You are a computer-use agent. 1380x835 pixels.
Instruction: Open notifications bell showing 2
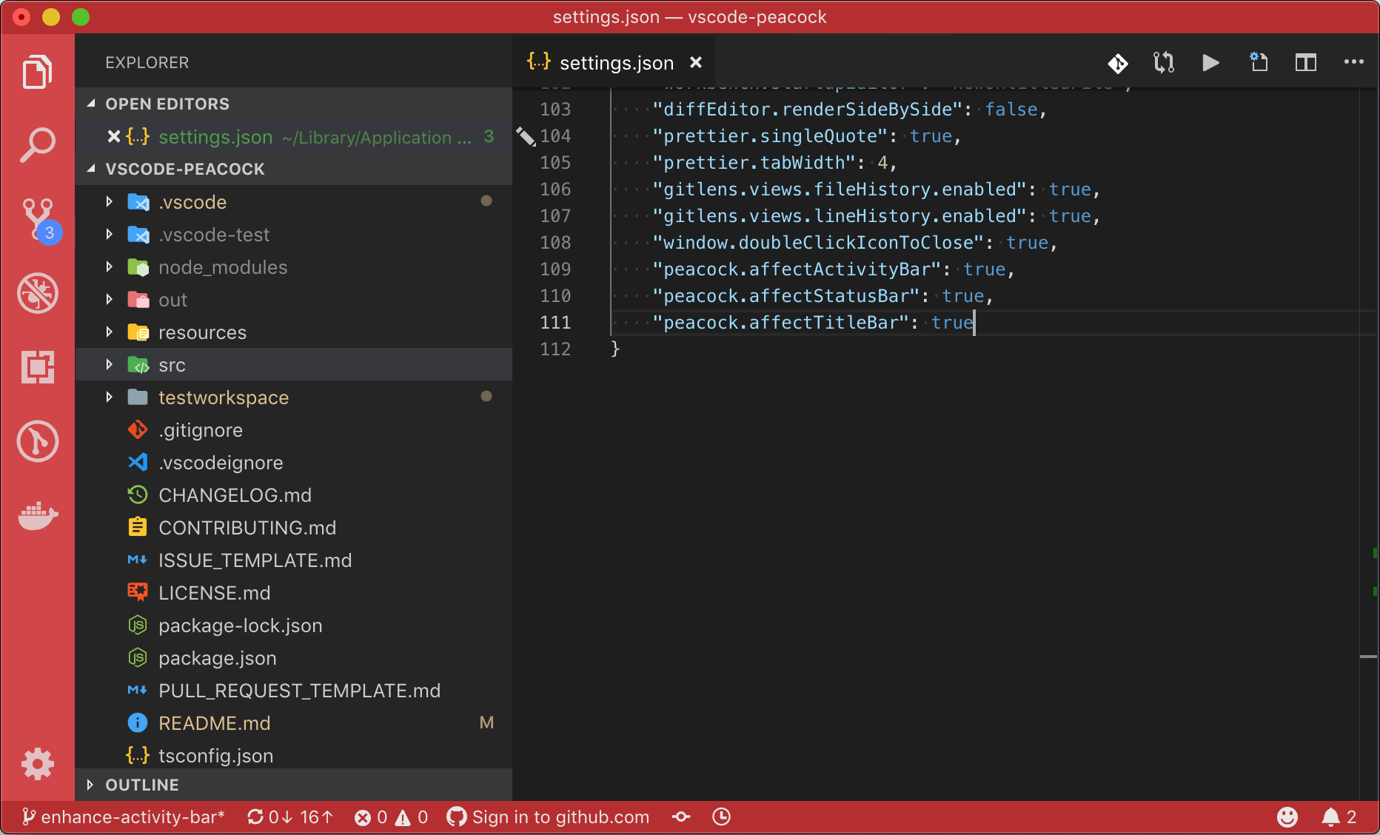(x=1339, y=817)
